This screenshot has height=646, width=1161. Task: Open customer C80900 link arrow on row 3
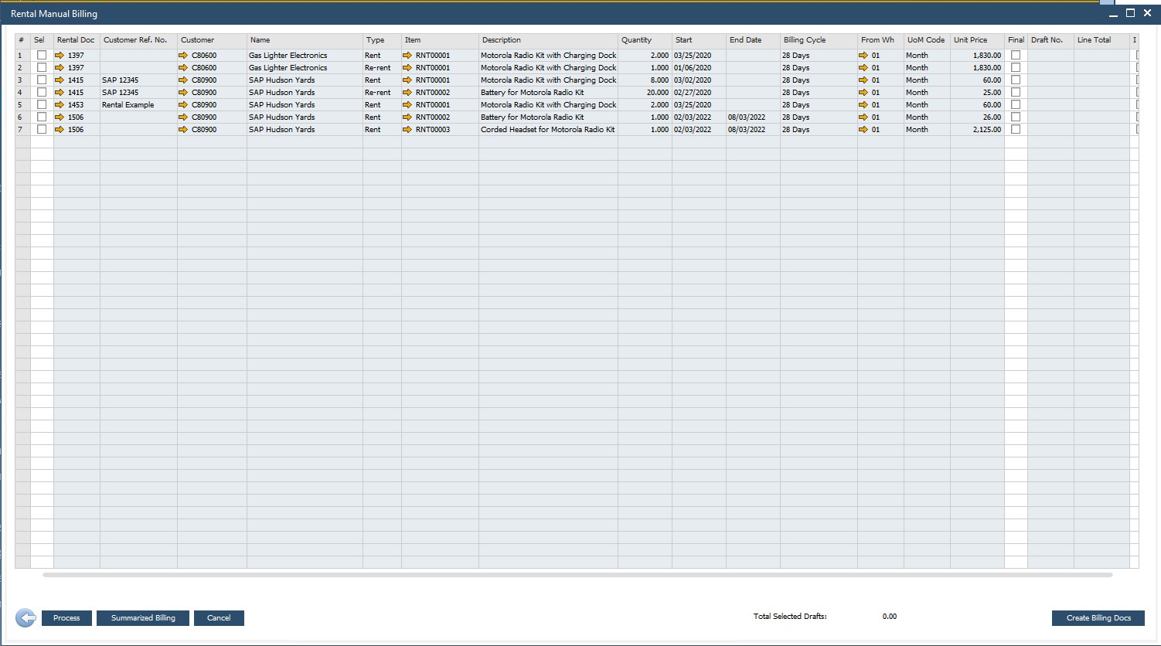click(183, 80)
